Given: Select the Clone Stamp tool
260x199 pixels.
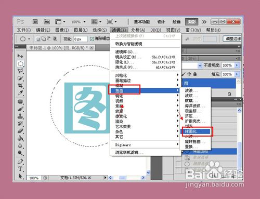Looking at the screenshot, I should [20, 116].
